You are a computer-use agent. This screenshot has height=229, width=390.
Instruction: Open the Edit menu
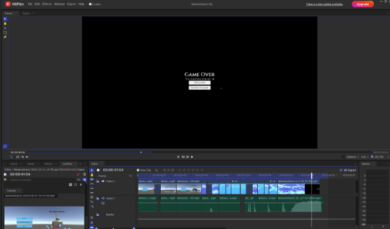click(x=37, y=4)
